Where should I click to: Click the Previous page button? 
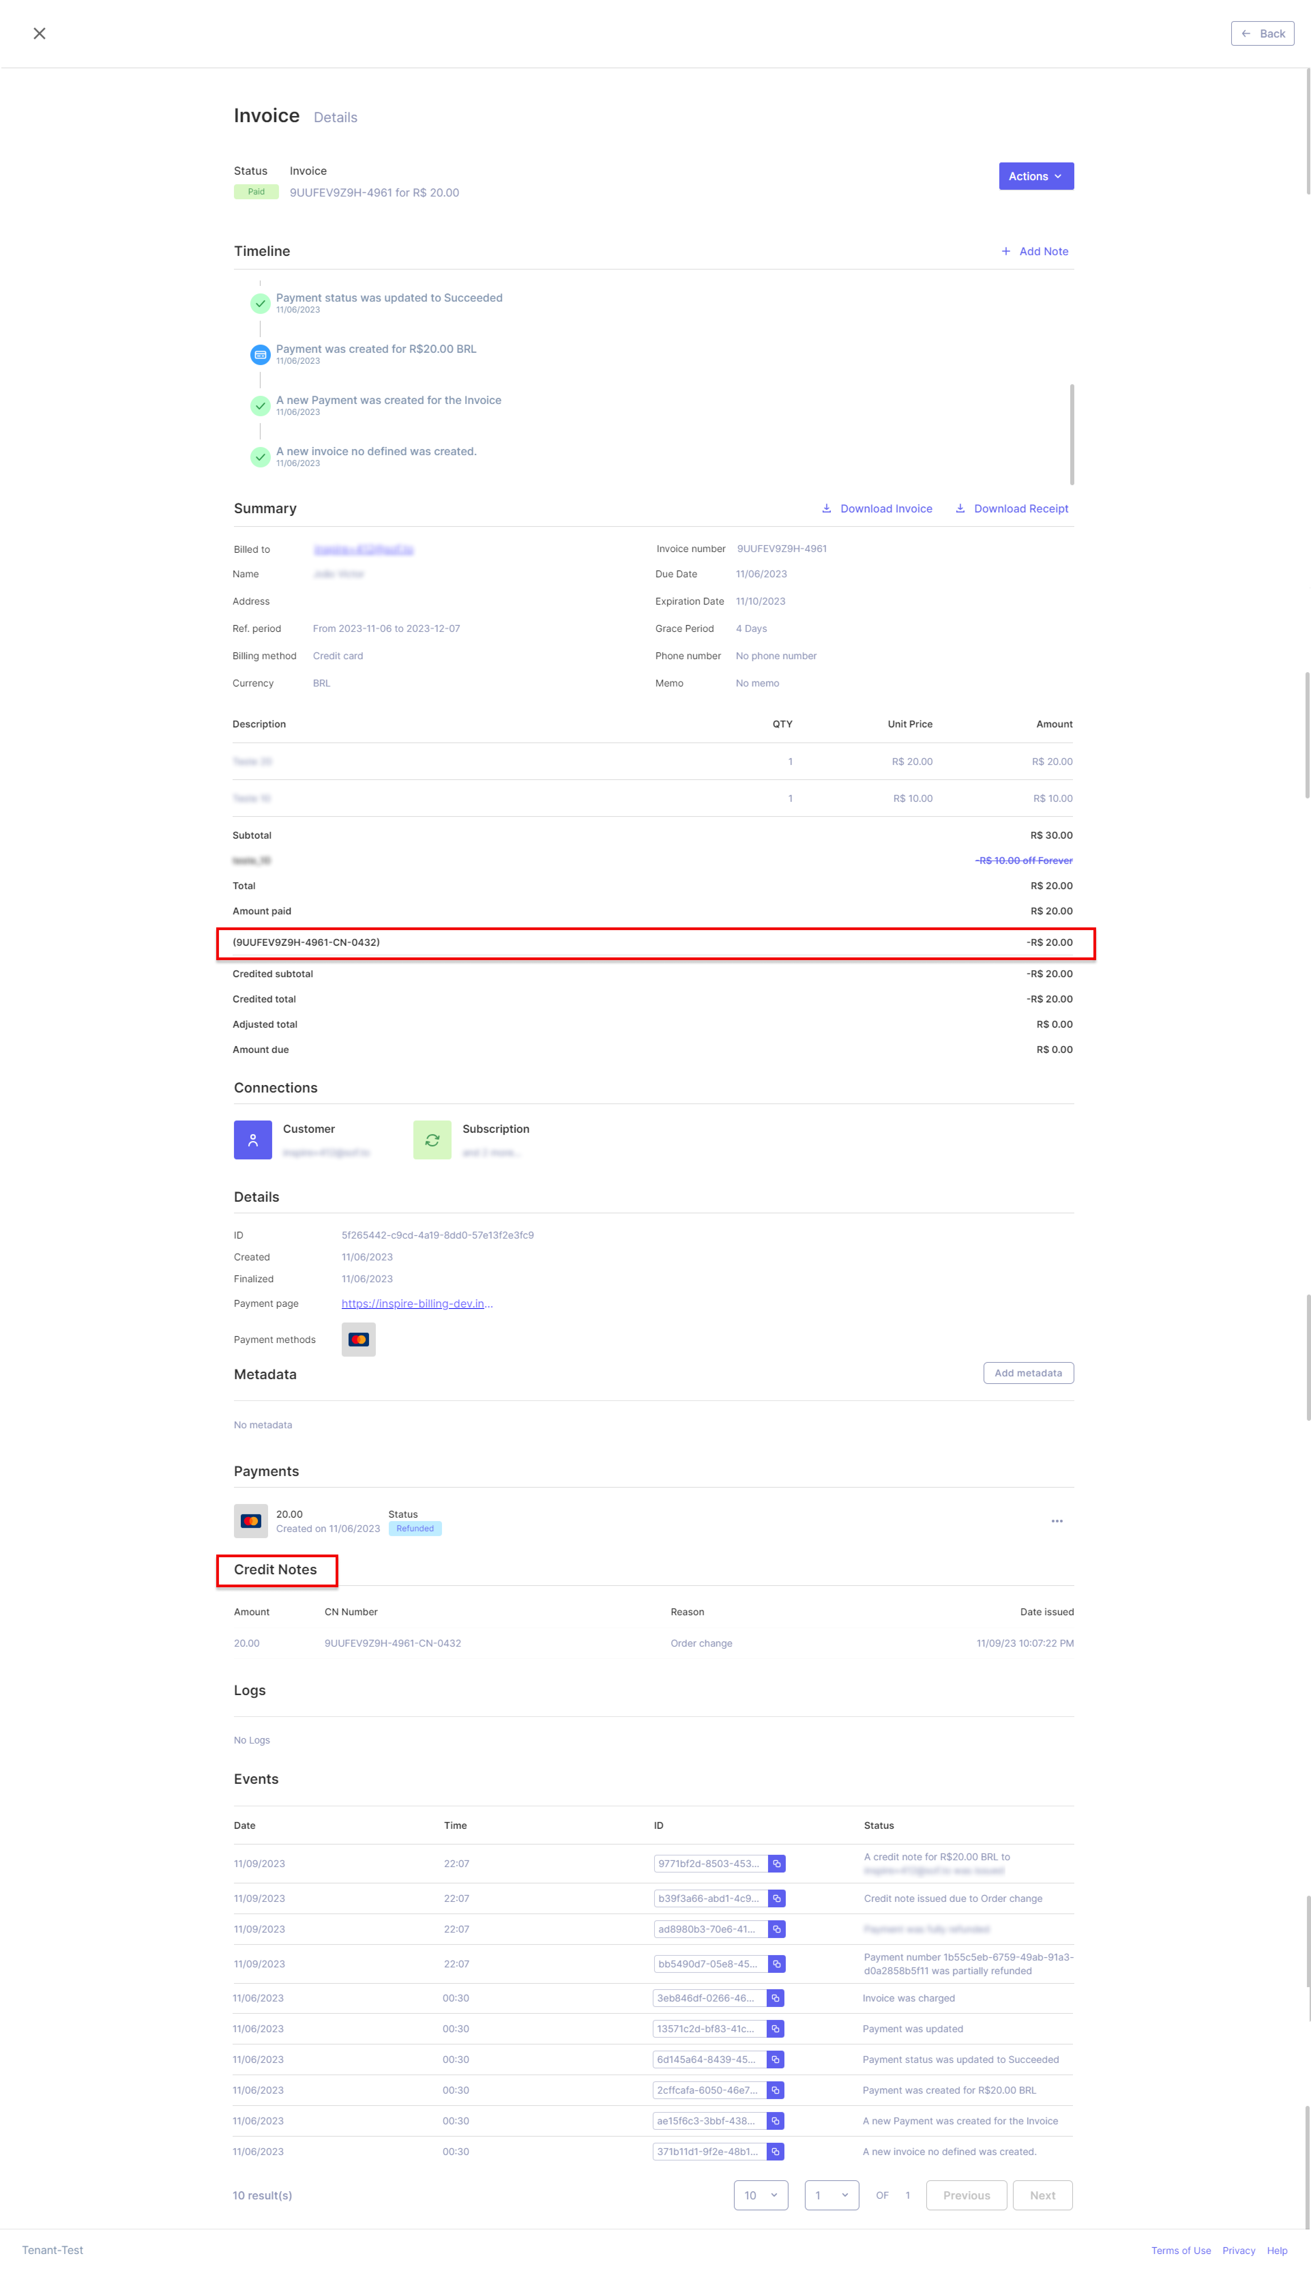[967, 2195]
